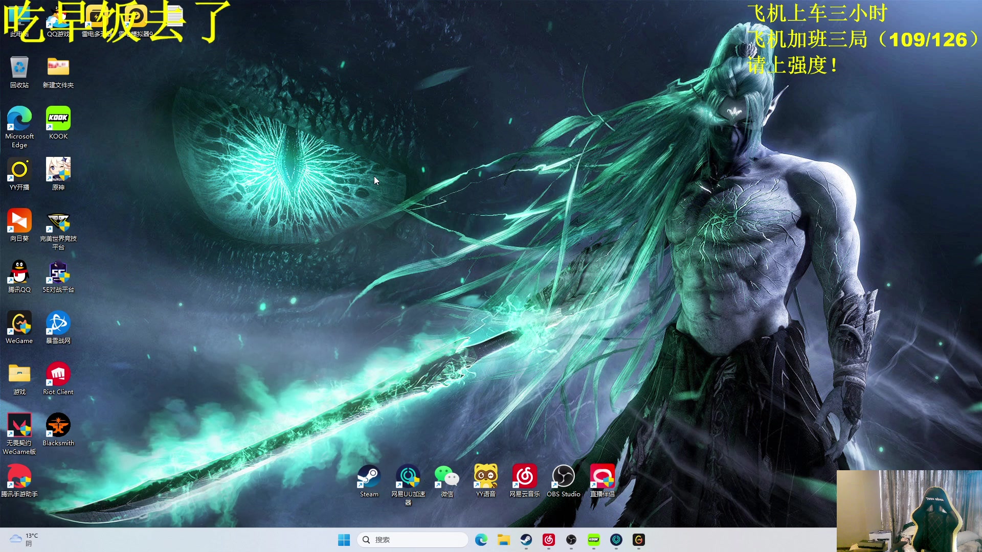The height and width of the screenshot is (552, 982).
Task: Launch OBS Studio from the desktop
Action: pyautogui.click(x=563, y=477)
